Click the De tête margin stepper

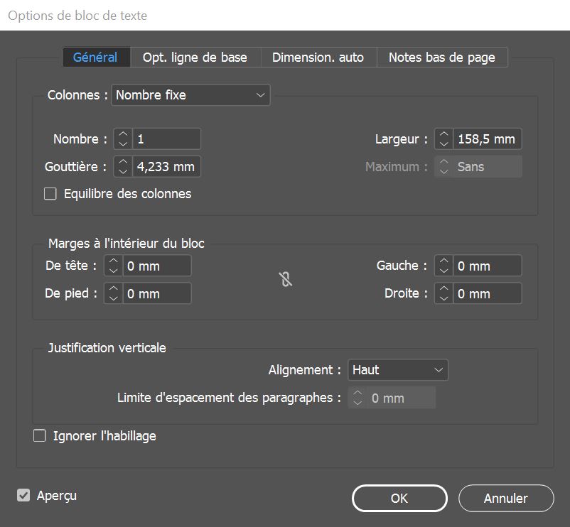114,266
